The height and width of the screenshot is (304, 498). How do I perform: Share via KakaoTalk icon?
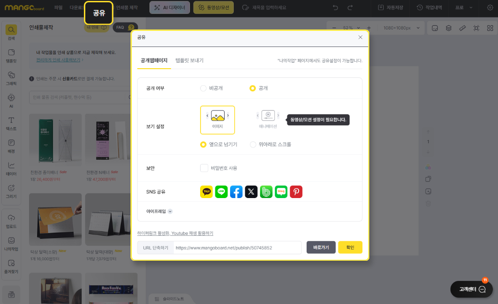pos(207,192)
